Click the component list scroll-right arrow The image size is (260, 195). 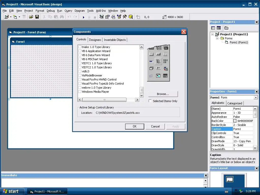pyautogui.click(x=137, y=100)
